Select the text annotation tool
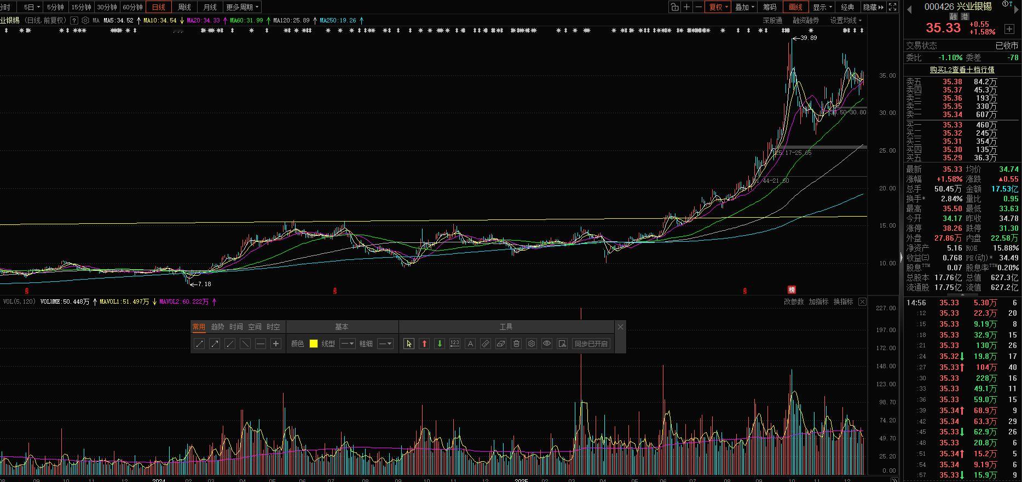Screen dimensions: 1022x482 click(x=470, y=344)
